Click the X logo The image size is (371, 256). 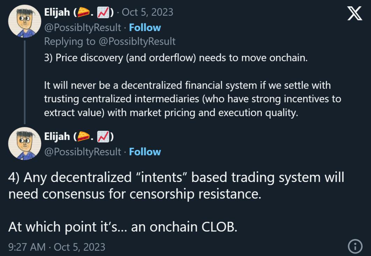coord(355,14)
